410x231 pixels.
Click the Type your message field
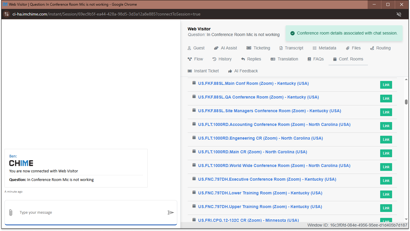pyautogui.click(x=90, y=213)
